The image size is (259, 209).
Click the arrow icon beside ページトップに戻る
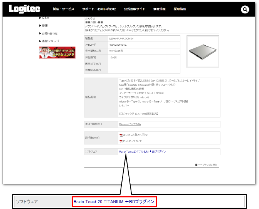[x=196, y=165]
